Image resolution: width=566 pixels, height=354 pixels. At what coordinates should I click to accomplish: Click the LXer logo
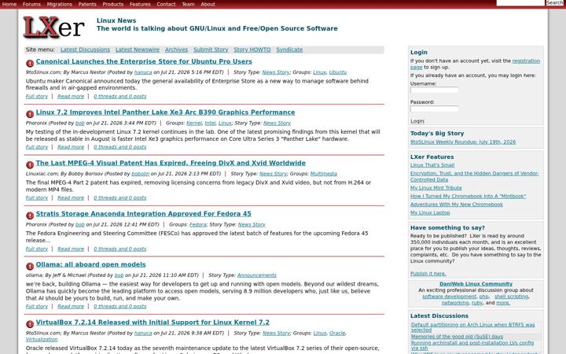[53, 27]
